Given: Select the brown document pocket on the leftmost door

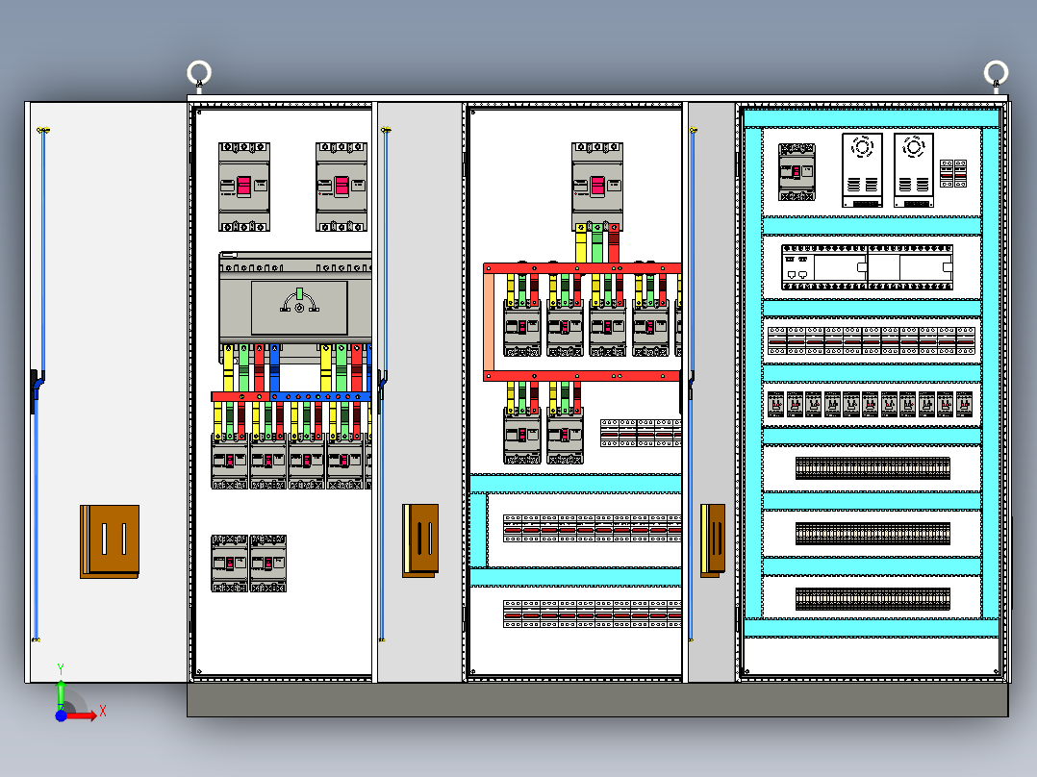Looking at the screenshot, I should (x=110, y=541).
